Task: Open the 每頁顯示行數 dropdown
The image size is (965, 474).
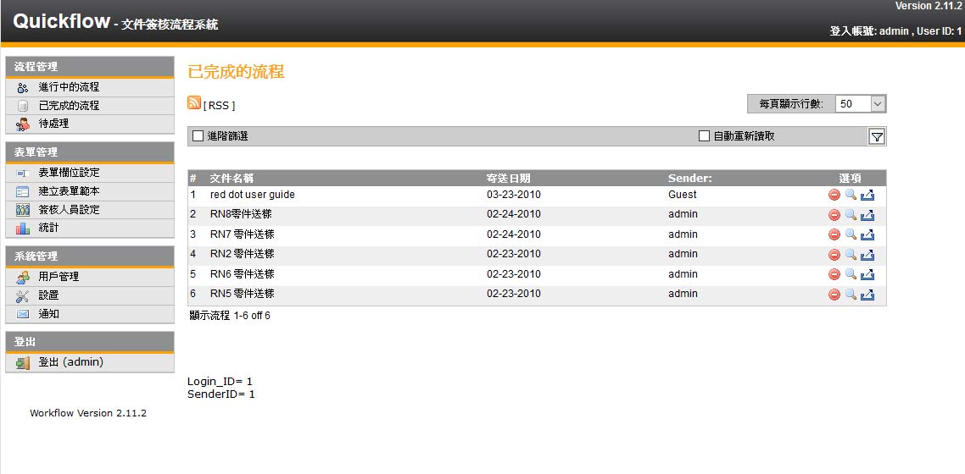Action: pyautogui.click(x=861, y=104)
